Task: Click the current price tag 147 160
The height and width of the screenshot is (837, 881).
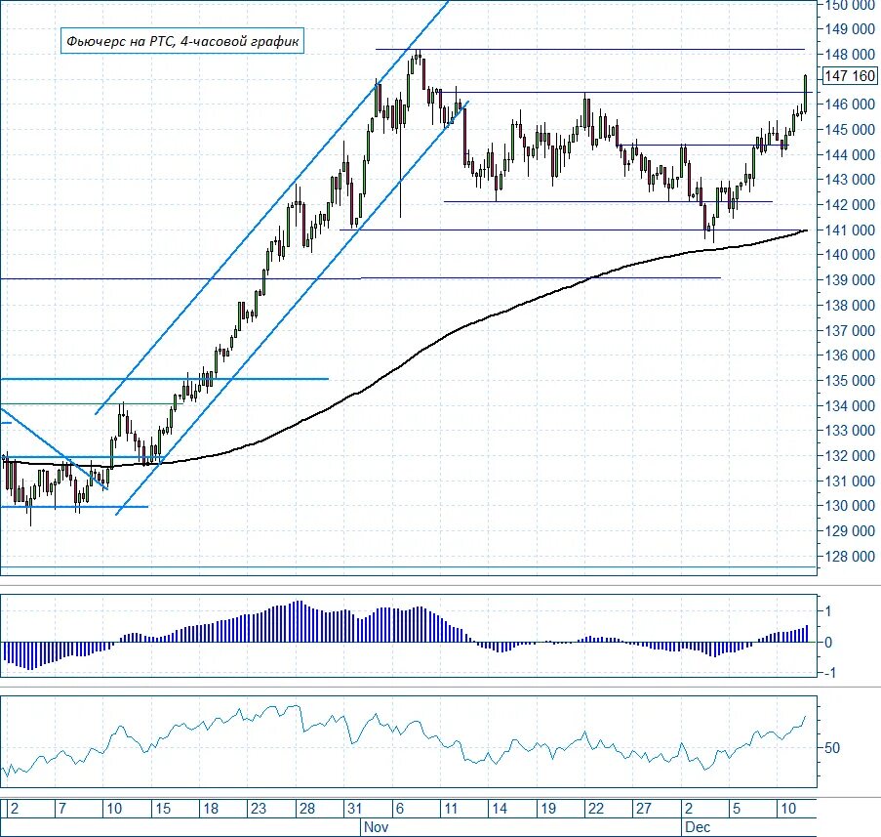Action: tap(850, 75)
